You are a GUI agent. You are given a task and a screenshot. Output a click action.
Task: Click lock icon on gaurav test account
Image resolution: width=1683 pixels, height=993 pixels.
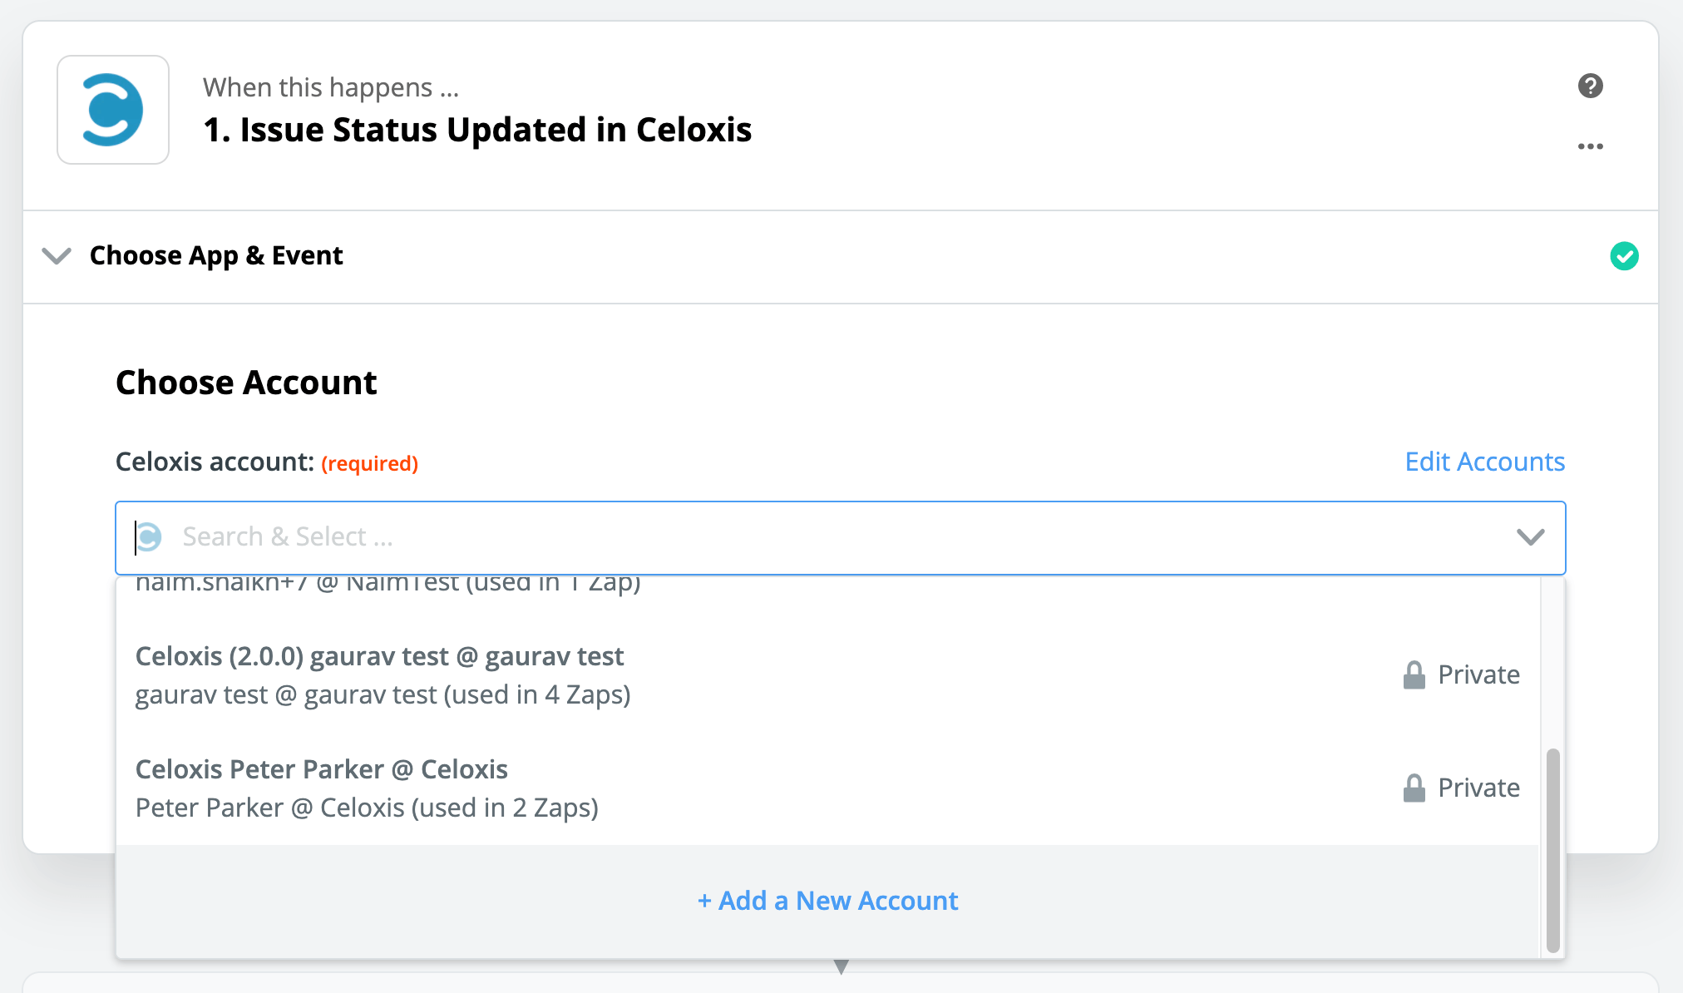click(1414, 674)
